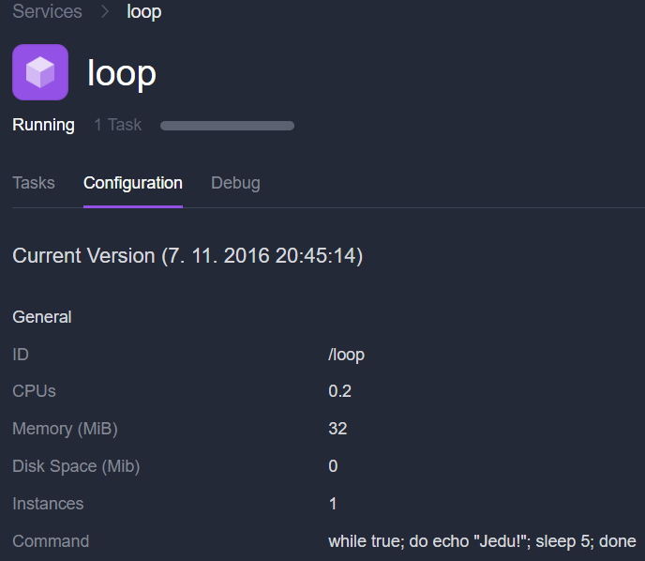Select the Memory value 32
The image size is (645, 561).
(x=337, y=429)
